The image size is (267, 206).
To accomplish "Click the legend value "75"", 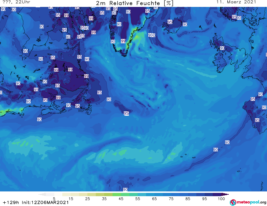I will coord(171,199).
